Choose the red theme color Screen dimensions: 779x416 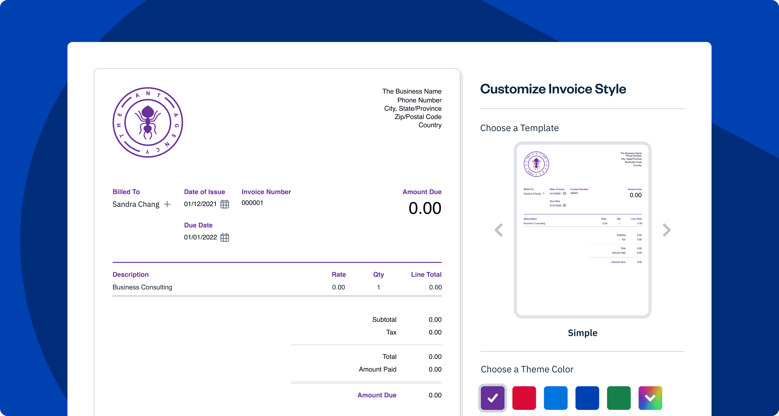(524, 398)
